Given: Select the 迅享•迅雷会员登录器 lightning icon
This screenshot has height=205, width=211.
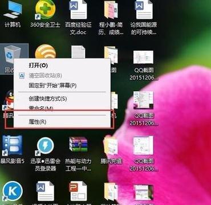Looking at the screenshot, I should click(45, 146).
